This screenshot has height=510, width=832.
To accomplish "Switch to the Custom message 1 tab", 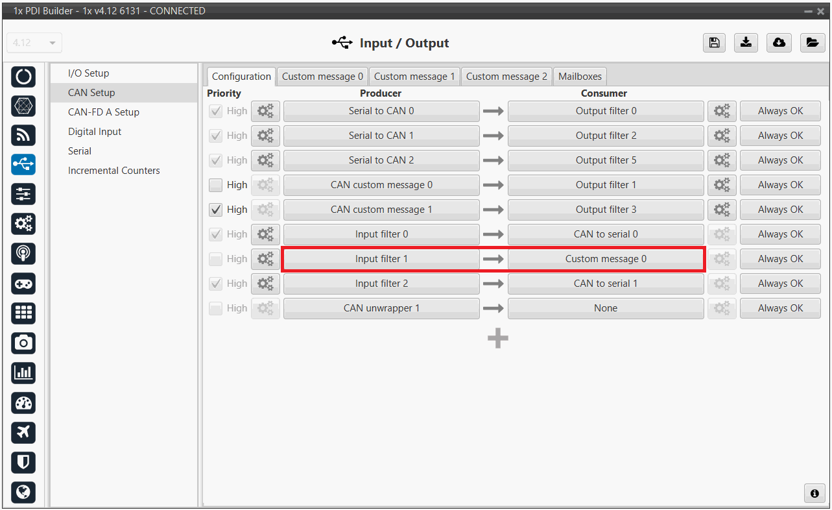I will click(414, 77).
